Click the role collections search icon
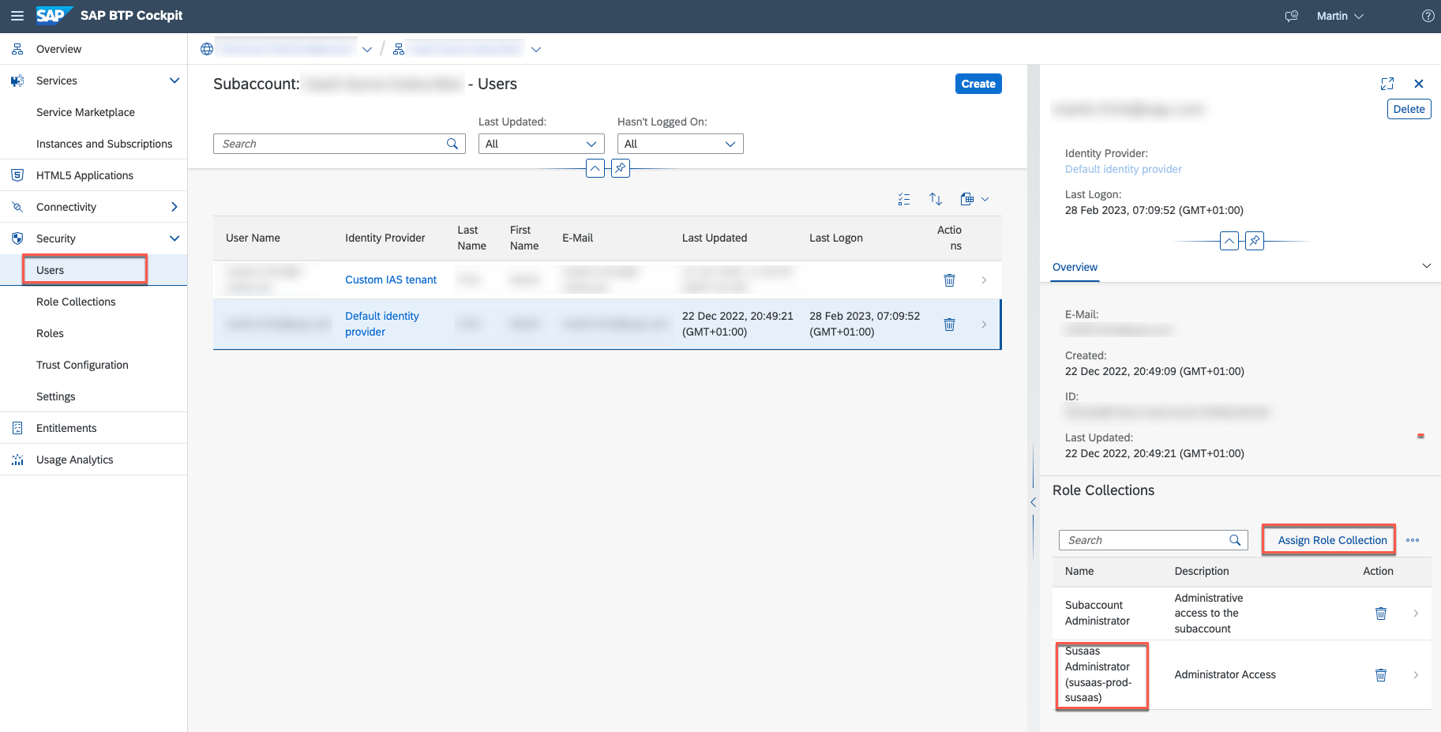Image resolution: width=1441 pixels, height=732 pixels. (1235, 540)
